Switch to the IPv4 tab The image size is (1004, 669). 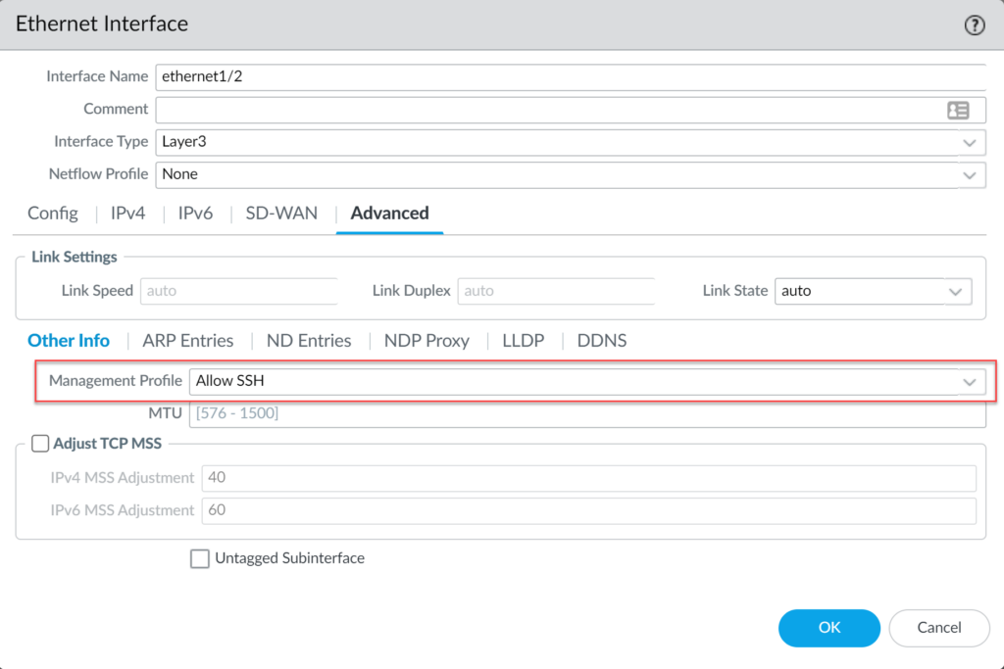[128, 213]
